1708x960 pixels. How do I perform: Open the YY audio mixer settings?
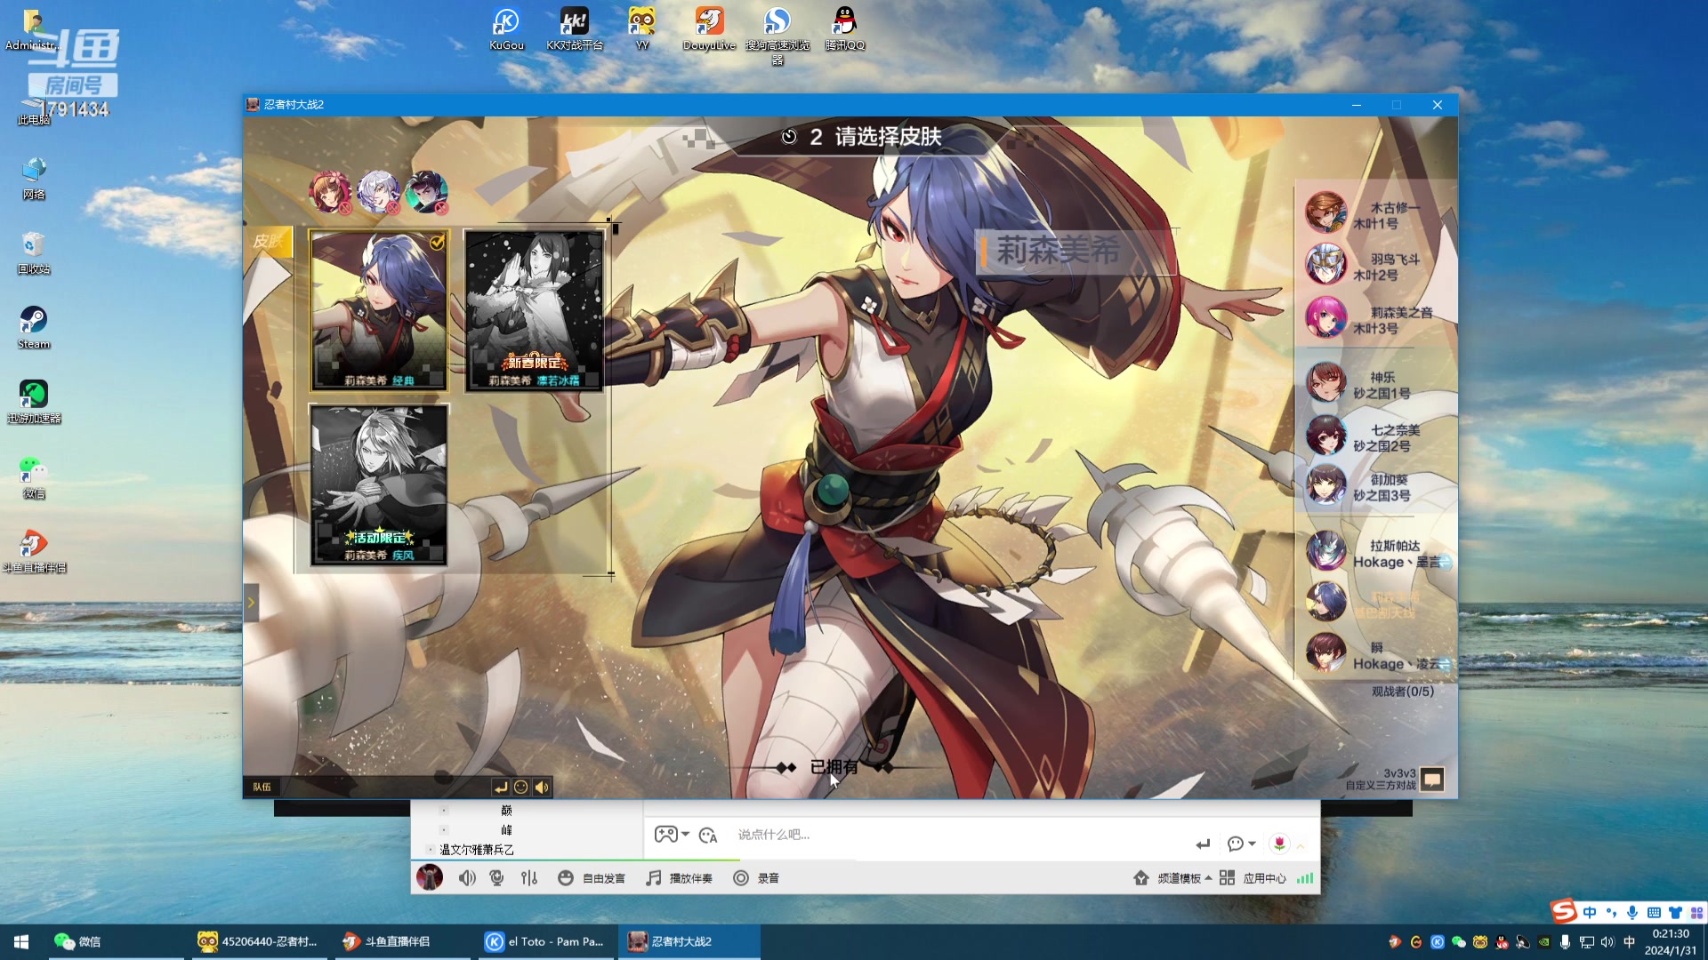tap(529, 878)
